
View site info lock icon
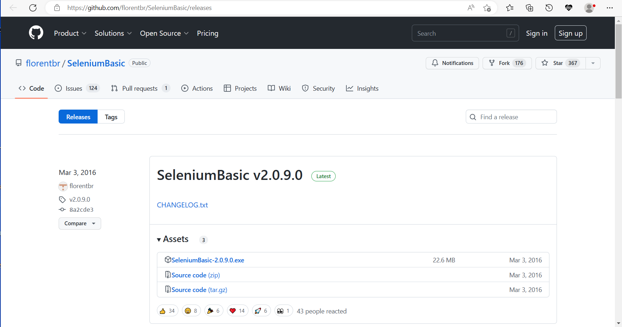(57, 8)
